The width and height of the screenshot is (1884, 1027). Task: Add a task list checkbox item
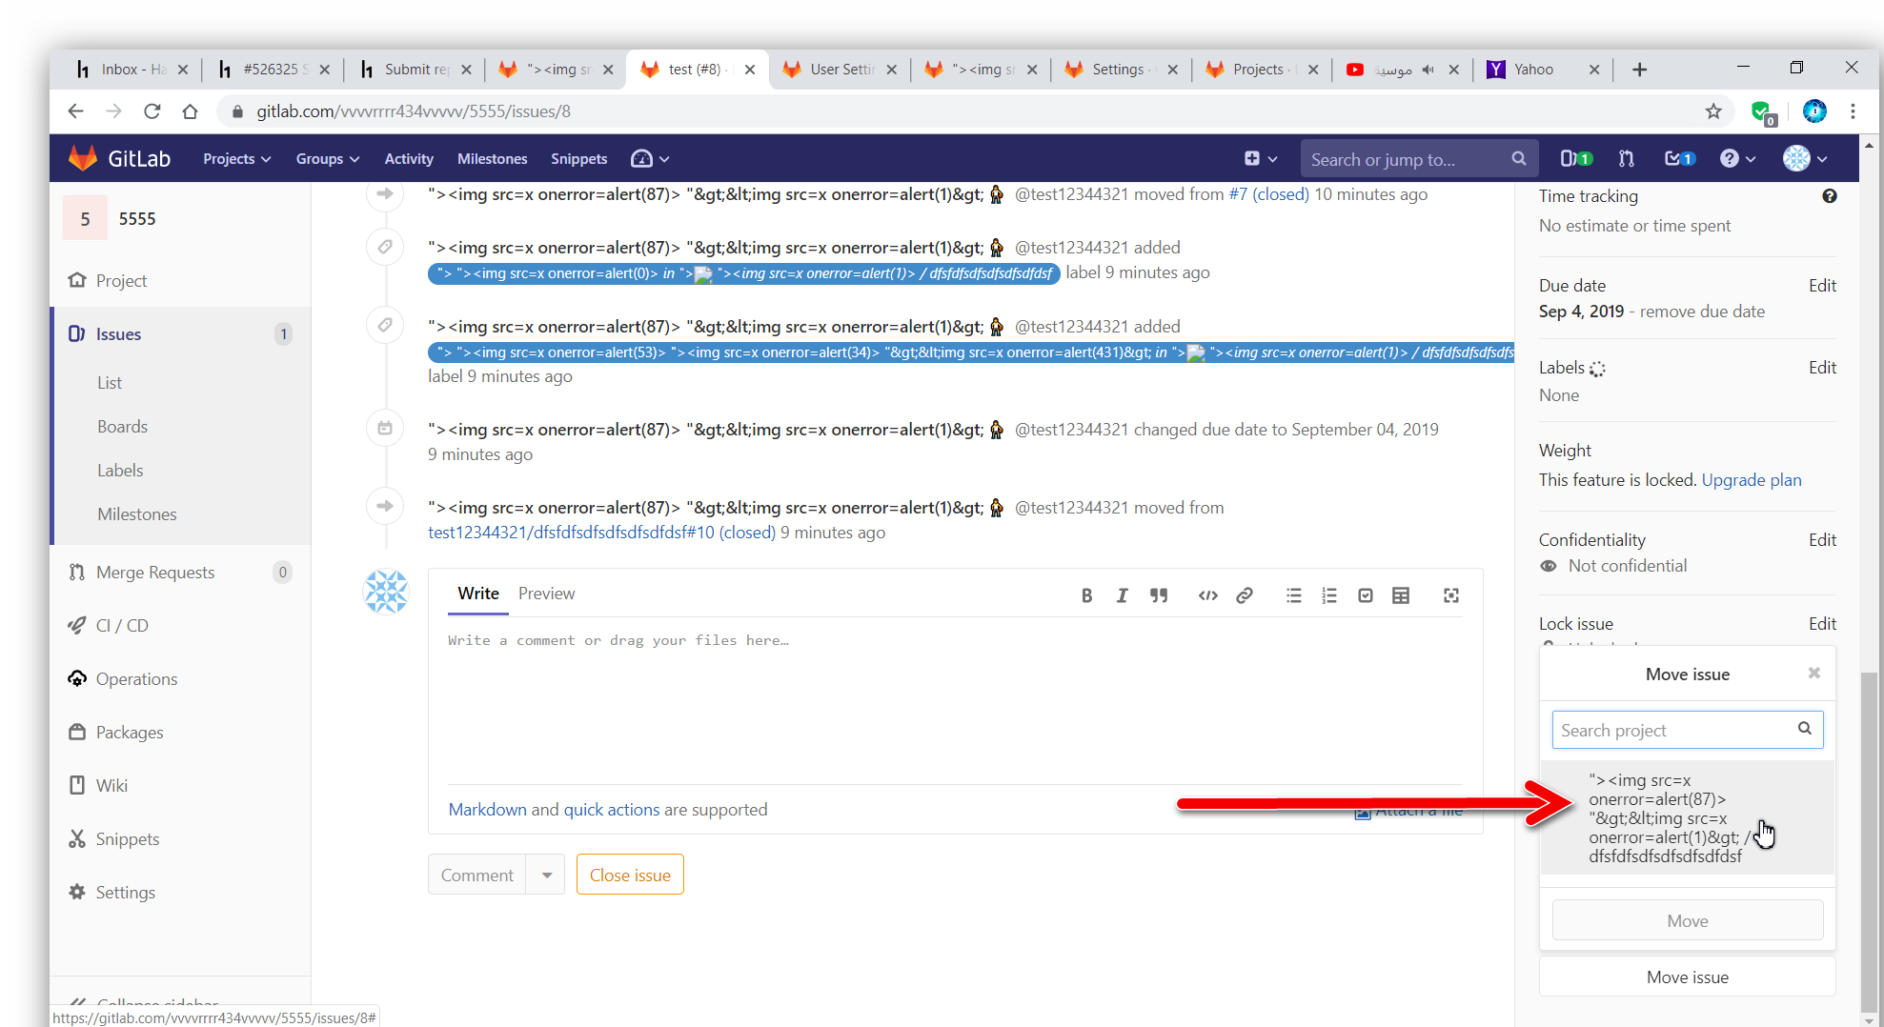[1366, 595]
